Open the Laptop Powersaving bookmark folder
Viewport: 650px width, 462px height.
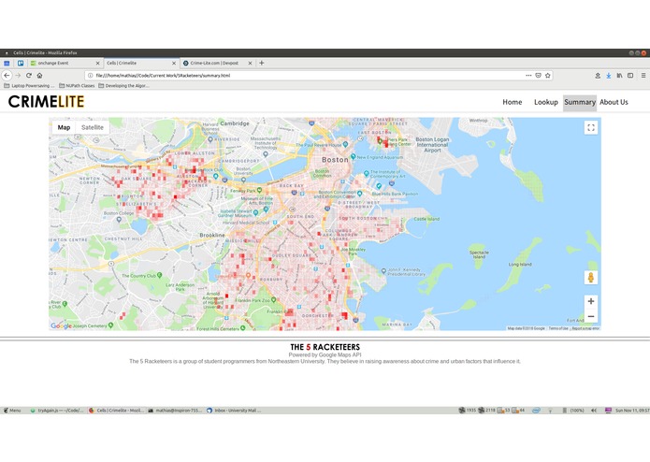29,86
